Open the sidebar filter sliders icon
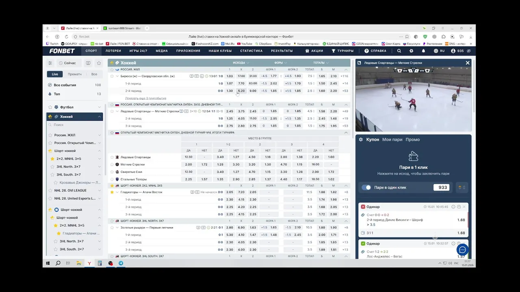This screenshot has width=520, height=292. pos(50,63)
